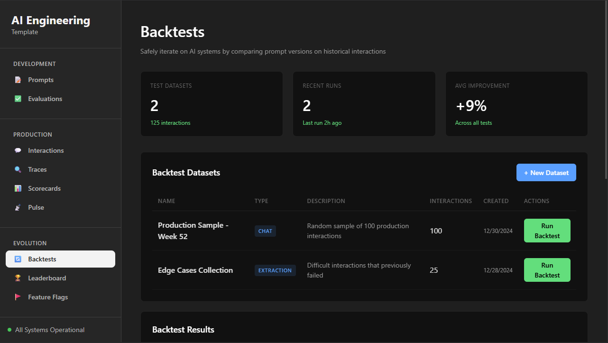608x343 pixels.
Task: Expand the Production sidebar section
Action: coord(33,134)
